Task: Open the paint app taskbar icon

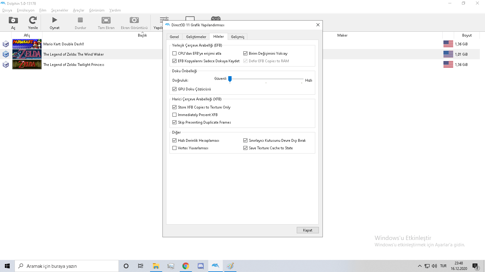Action: pyautogui.click(x=230, y=266)
